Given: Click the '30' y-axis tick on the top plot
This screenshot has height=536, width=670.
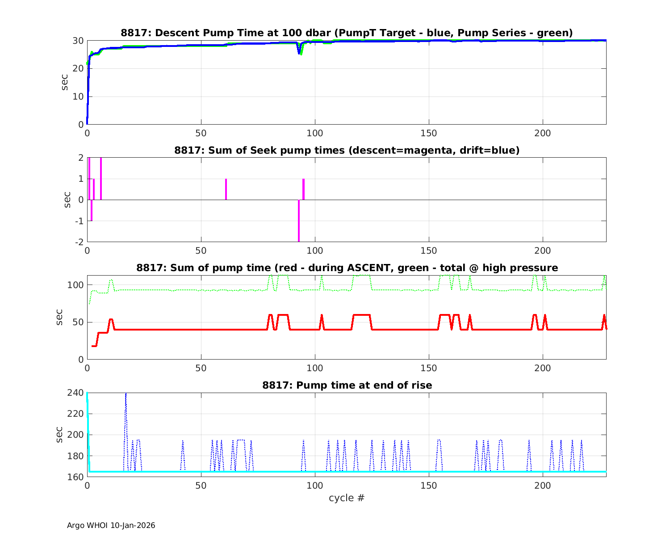Looking at the screenshot, I should 78,41.
